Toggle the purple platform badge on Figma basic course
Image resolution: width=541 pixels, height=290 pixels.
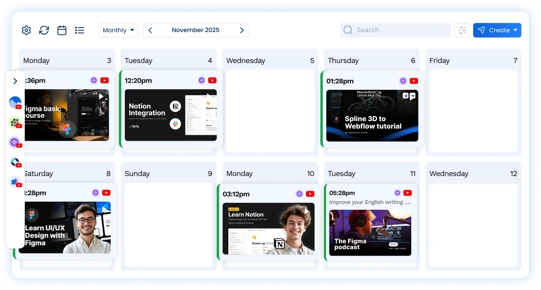pos(94,80)
